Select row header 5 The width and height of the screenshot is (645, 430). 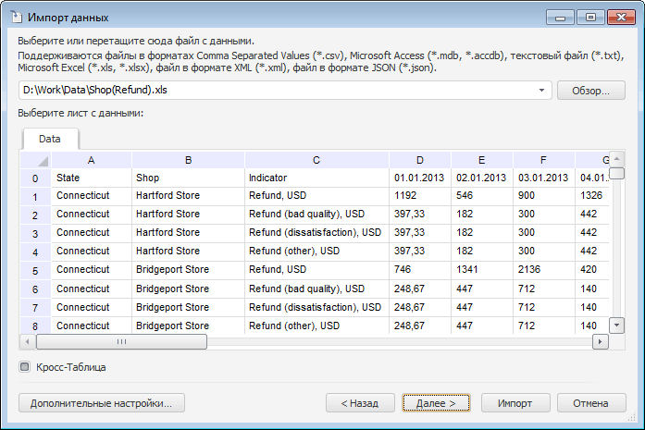tap(35, 270)
